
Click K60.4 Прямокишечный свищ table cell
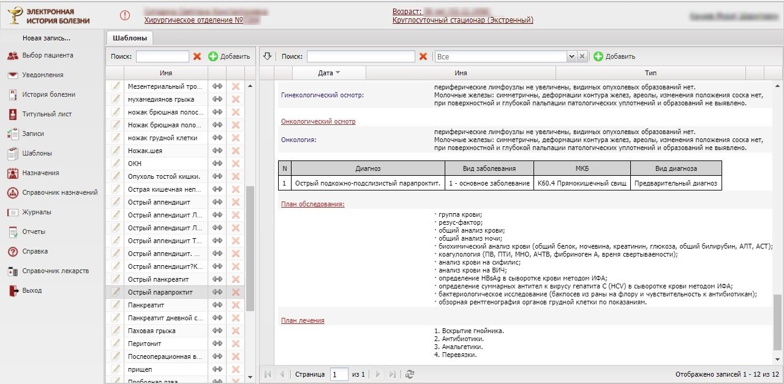(582, 183)
